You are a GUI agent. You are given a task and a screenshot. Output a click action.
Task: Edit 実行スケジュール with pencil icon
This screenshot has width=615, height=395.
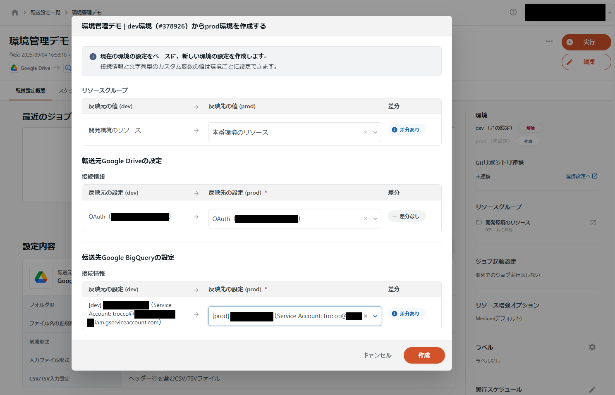[x=592, y=390]
